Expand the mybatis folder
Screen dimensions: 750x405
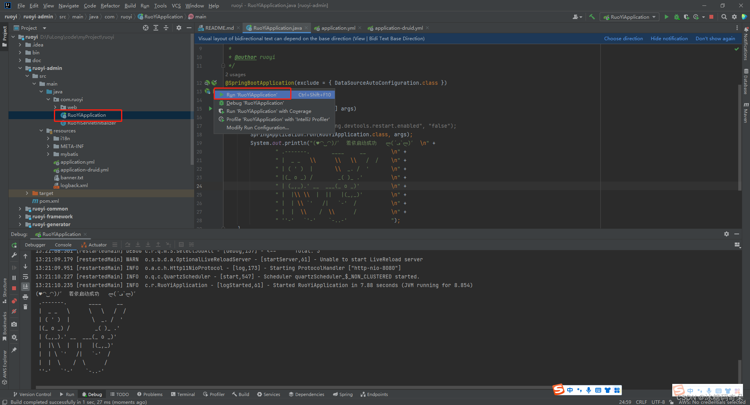click(x=48, y=154)
